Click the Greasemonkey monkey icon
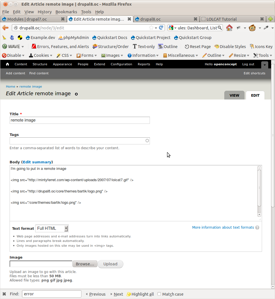The image size is (275, 299). [252, 28]
